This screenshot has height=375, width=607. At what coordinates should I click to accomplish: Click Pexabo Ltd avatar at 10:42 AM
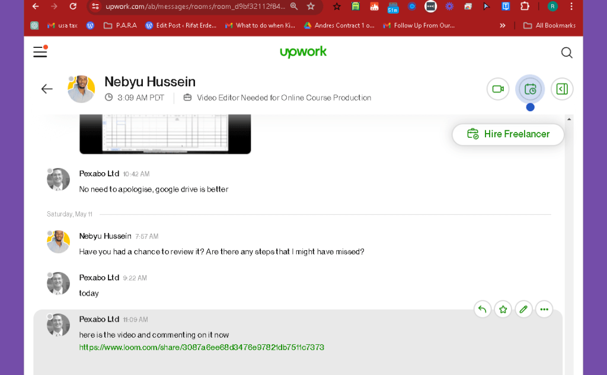(58, 180)
